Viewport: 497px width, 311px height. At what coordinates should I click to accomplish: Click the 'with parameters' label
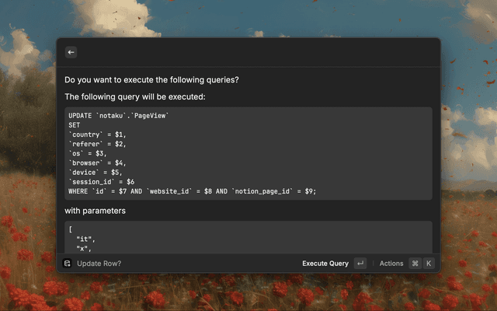(95, 211)
